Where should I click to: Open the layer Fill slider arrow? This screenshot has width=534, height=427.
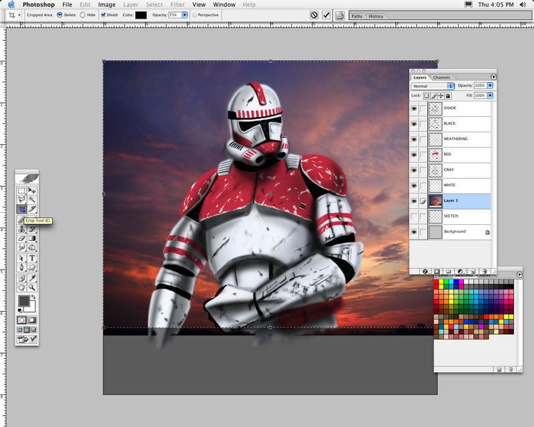pyautogui.click(x=490, y=95)
